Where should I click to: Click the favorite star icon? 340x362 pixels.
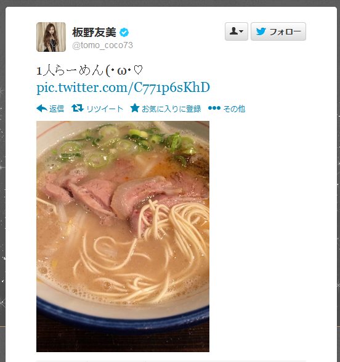pos(135,108)
